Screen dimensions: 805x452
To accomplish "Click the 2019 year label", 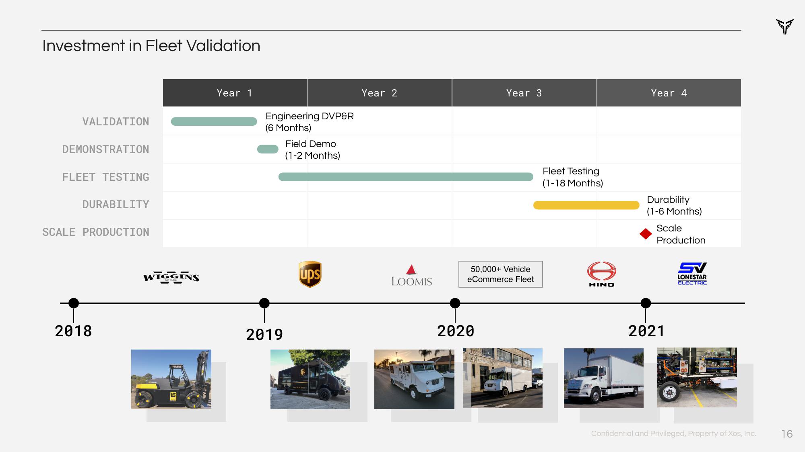I will [x=264, y=335].
